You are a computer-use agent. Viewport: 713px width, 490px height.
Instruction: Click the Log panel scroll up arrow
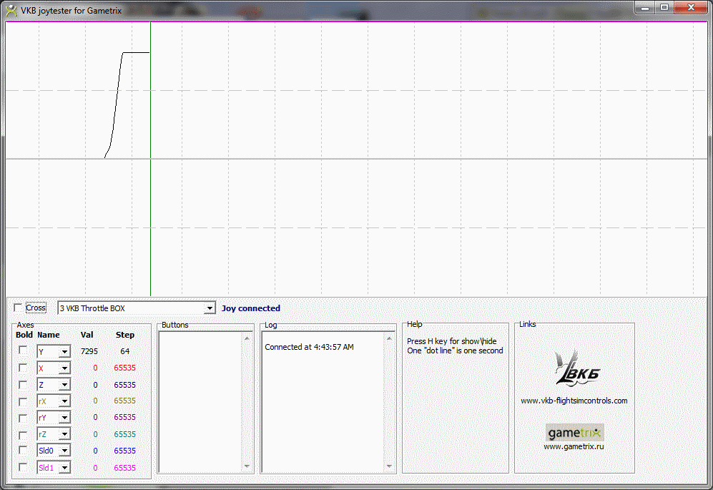(389, 338)
